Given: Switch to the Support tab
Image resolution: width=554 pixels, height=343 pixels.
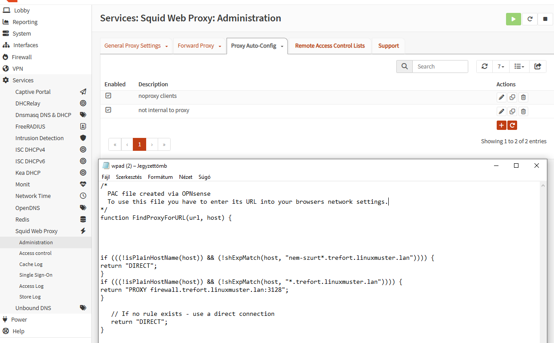Looking at the screenshot, I should tap(389, 46).
